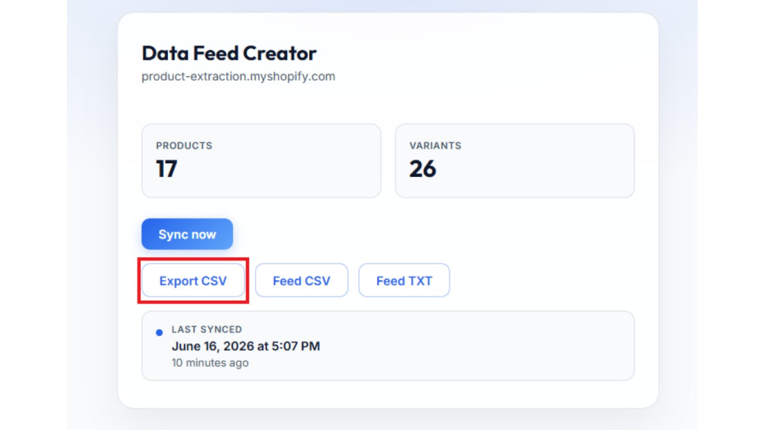
Task: Click the PRODUCTS label text
Action: pos(184,146)
